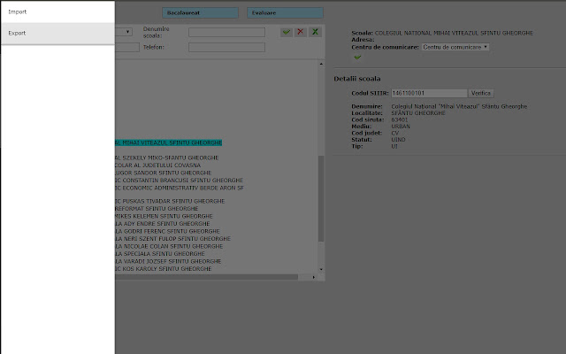Click the list scroll down arrow
The height and width of the screenshot is (354, 566).
321,269
